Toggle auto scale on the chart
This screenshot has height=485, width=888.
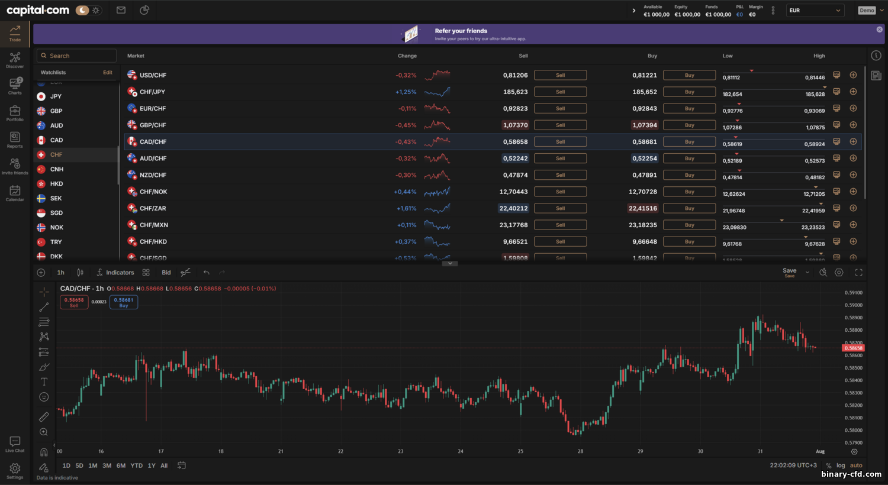coord(856,465)
